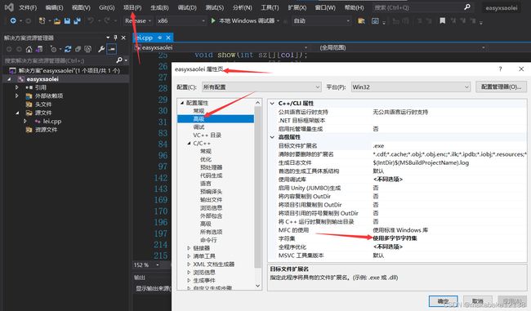531x311 pixels.
Task: Click the 确定 button
Action: coord(443,301)
